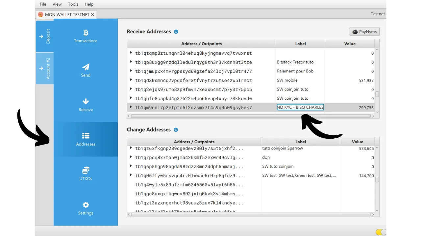Expand the tuto coinjoin Sparrow change address
The image size is (421, 236).
point(131,148)
